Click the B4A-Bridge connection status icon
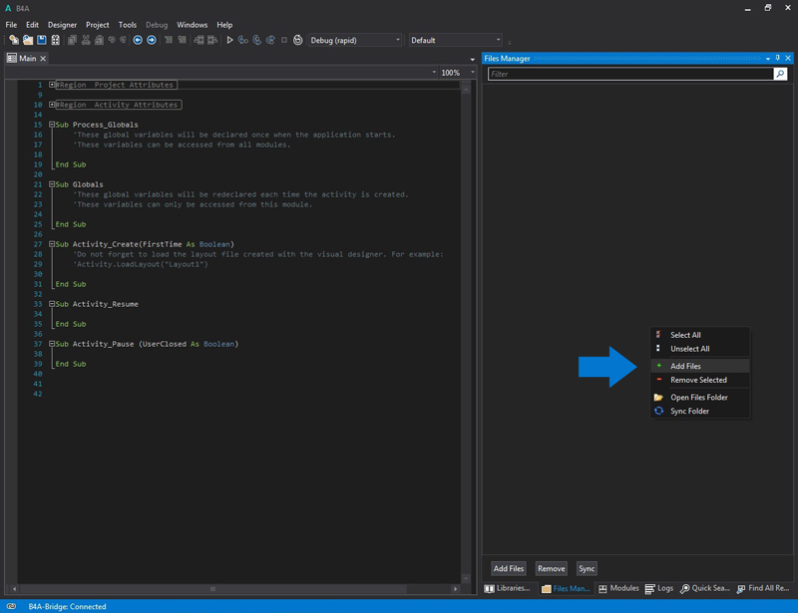This screenshot has width=798, height=613. [12, 606]
